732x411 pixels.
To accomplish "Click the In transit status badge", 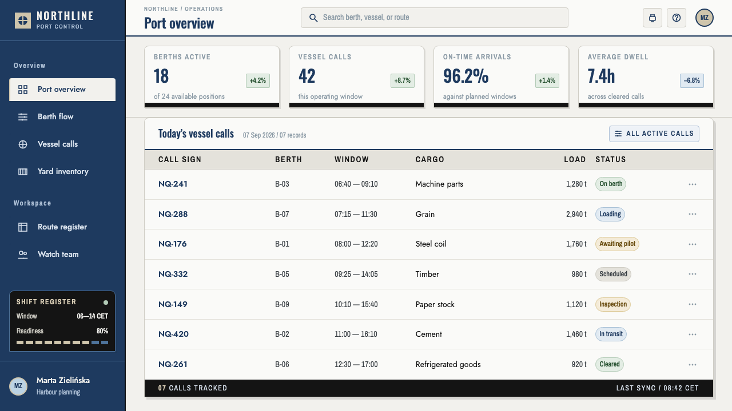I will click(x=611, y=334).
